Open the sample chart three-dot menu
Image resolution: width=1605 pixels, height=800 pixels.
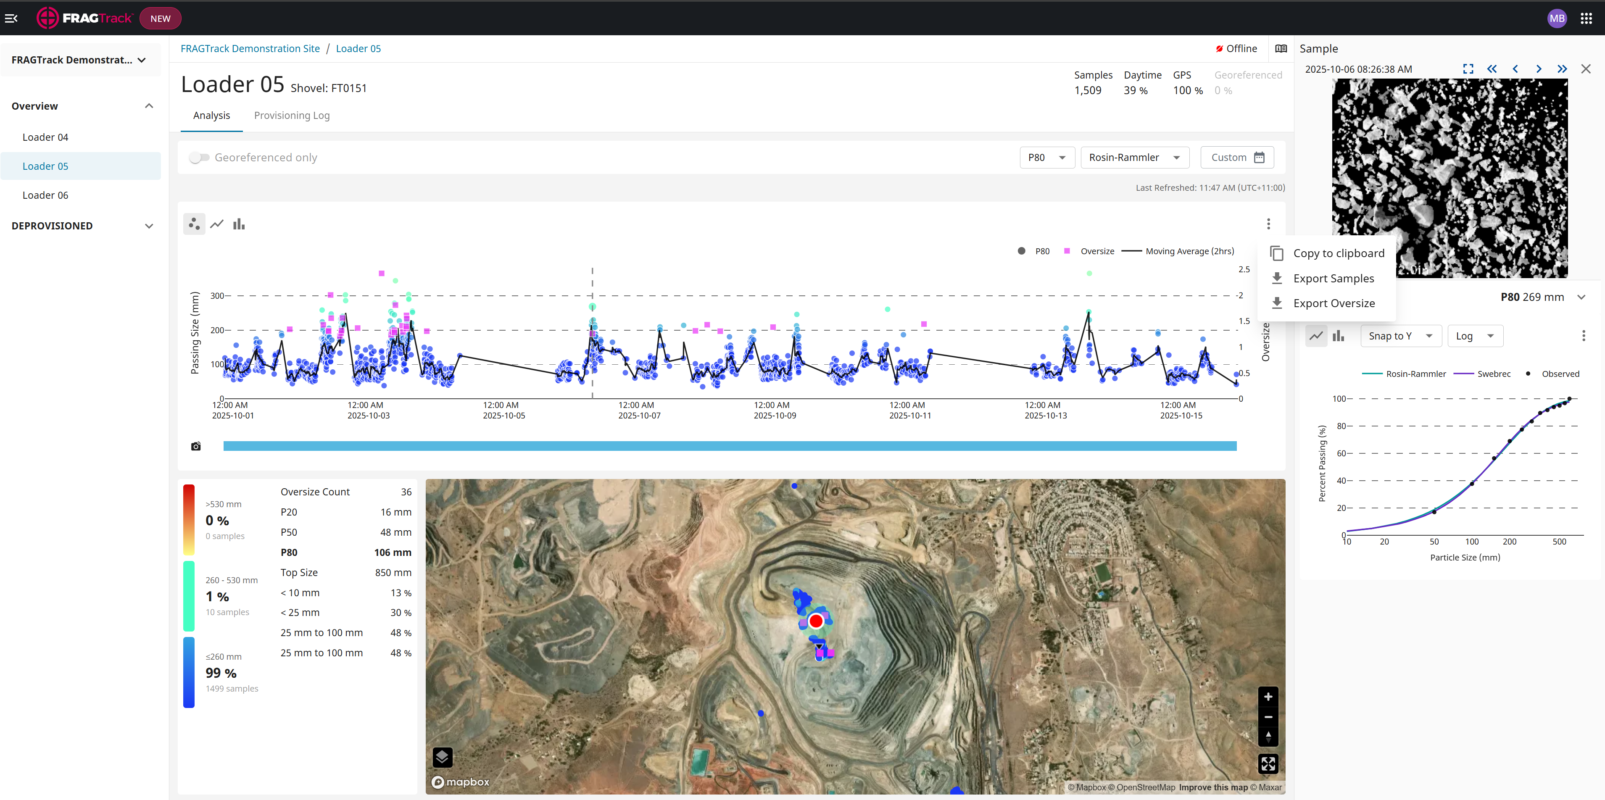click(x=1583, y=336)
